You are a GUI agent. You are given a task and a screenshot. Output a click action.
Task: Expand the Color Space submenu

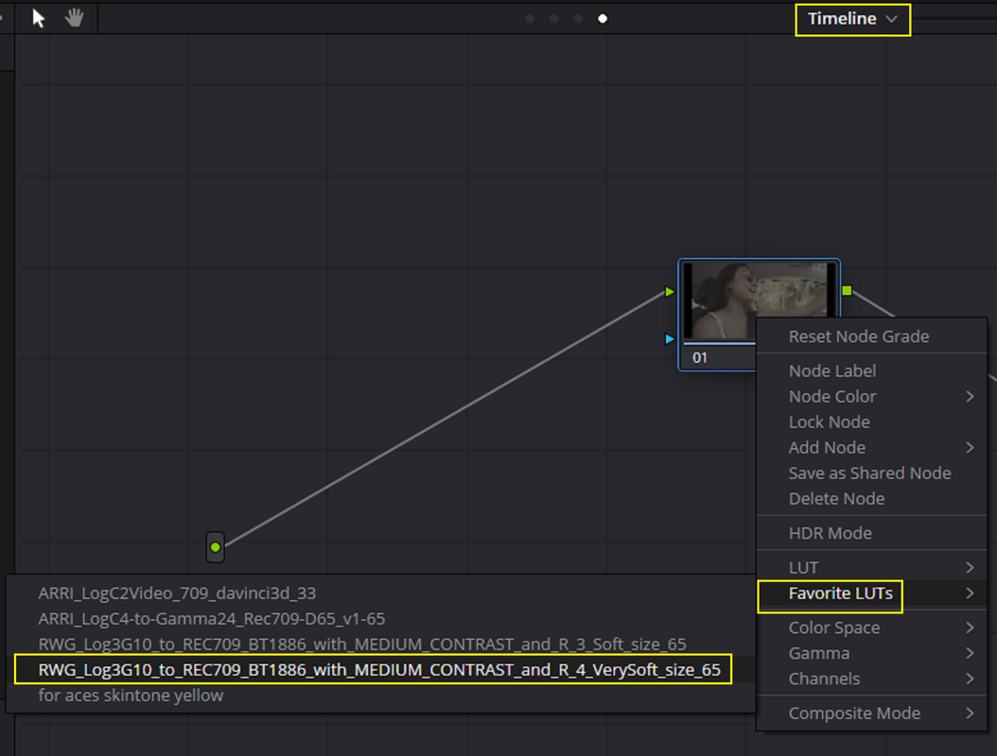[872, 627]
